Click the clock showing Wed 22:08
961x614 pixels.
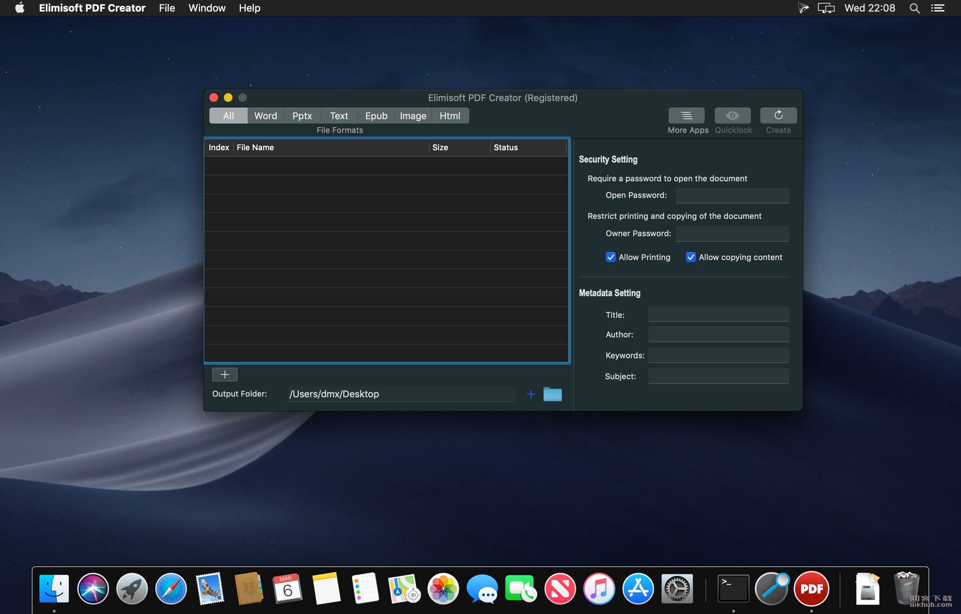(870, 8)
